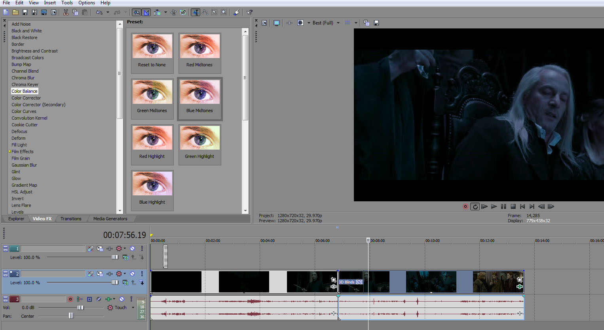Click the Play button under the preview
Image resolution: width=604 pixels, height=330 pixels.
tap(494, 206)
